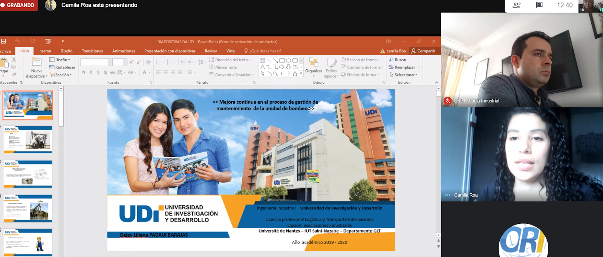Click the Undo arrow icon
The width and height of the screenshot is (603, 257).
click(17, 41)
